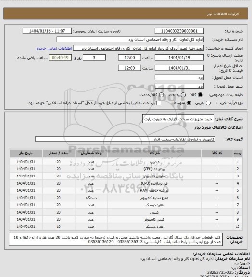Click the response deadline date 1404/01/19

click(179, 58)
